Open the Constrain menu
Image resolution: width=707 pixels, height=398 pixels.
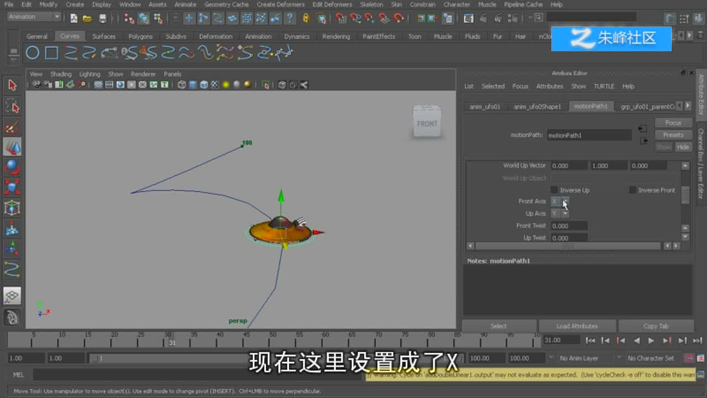pyautogui.click(x=422, y=4)
